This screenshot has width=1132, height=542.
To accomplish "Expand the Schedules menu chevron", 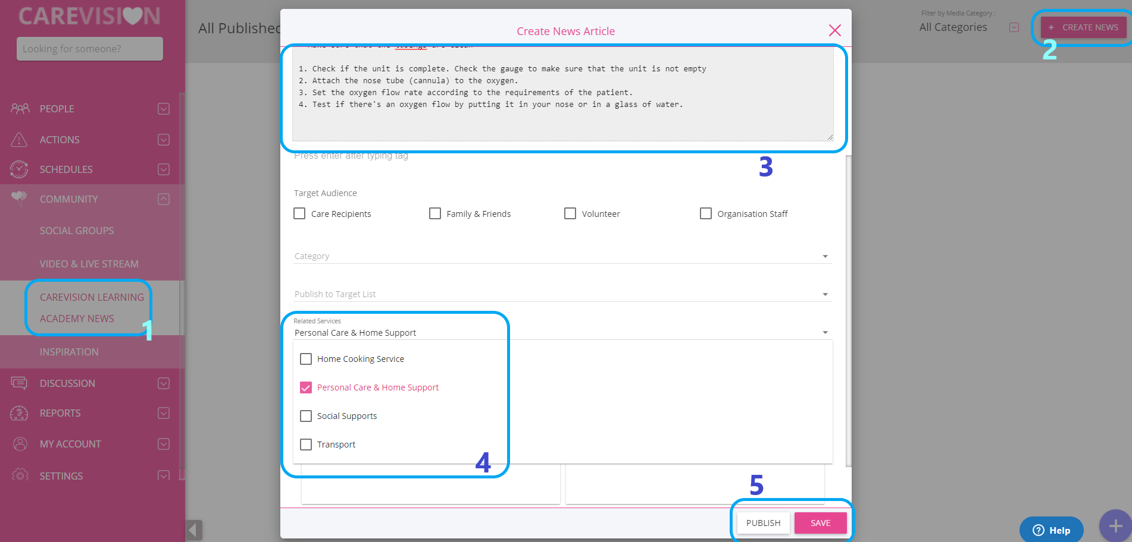I will pos(164,169).
